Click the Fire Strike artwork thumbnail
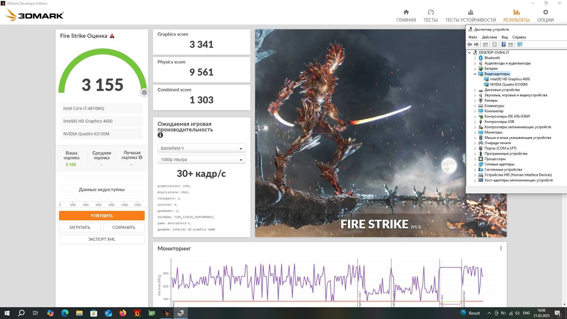Screen dimensions: 567x319 point(360,133)
